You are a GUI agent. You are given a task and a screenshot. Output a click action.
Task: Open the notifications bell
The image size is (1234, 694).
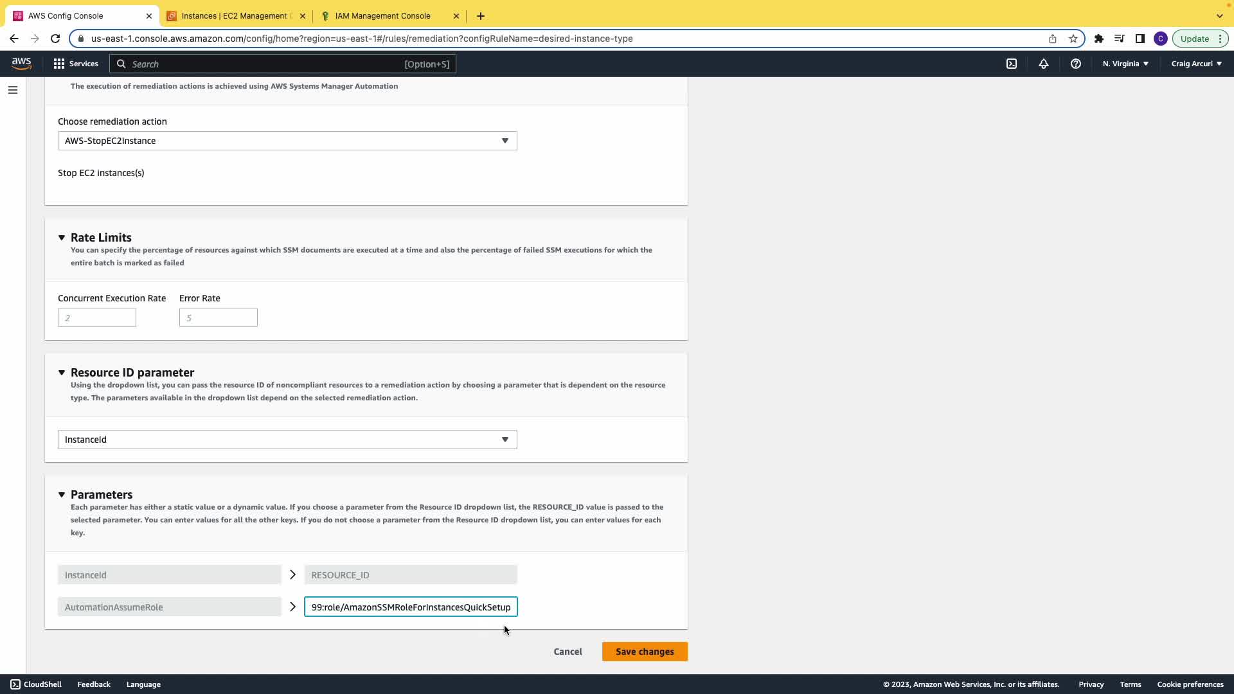pyautogui.click(x=1044, y=64)
